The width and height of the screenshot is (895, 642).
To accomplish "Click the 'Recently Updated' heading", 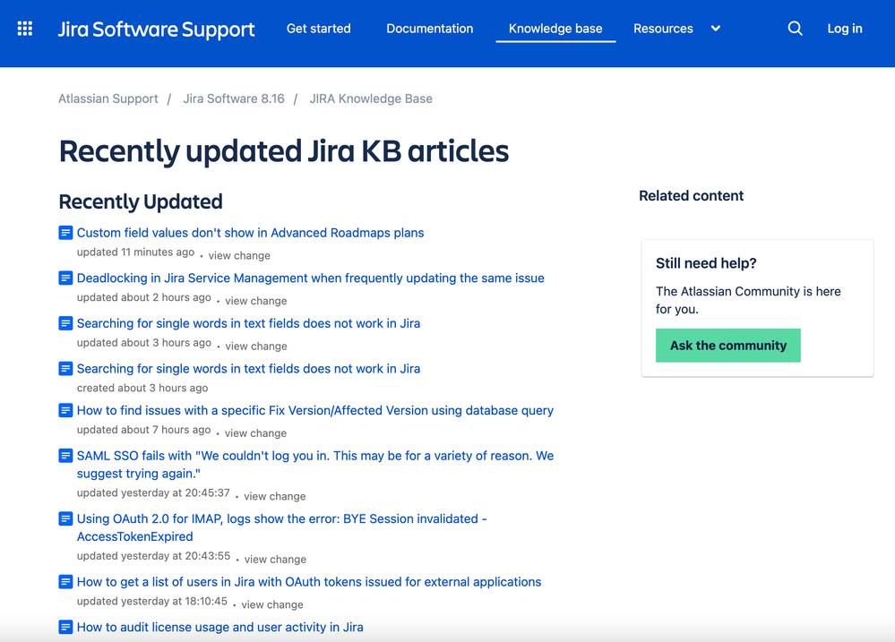I will tap(141, 201).
